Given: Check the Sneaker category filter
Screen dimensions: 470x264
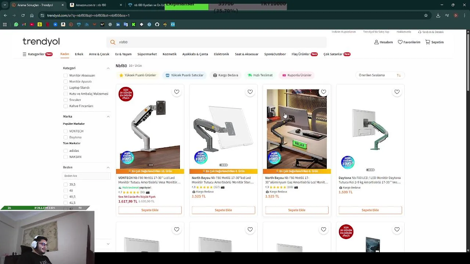Looking at the screenshot, I should click(x=66, y=100).
